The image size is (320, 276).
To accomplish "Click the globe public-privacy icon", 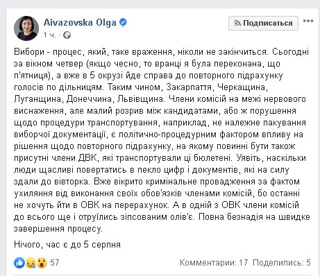I will pos(67,35).
